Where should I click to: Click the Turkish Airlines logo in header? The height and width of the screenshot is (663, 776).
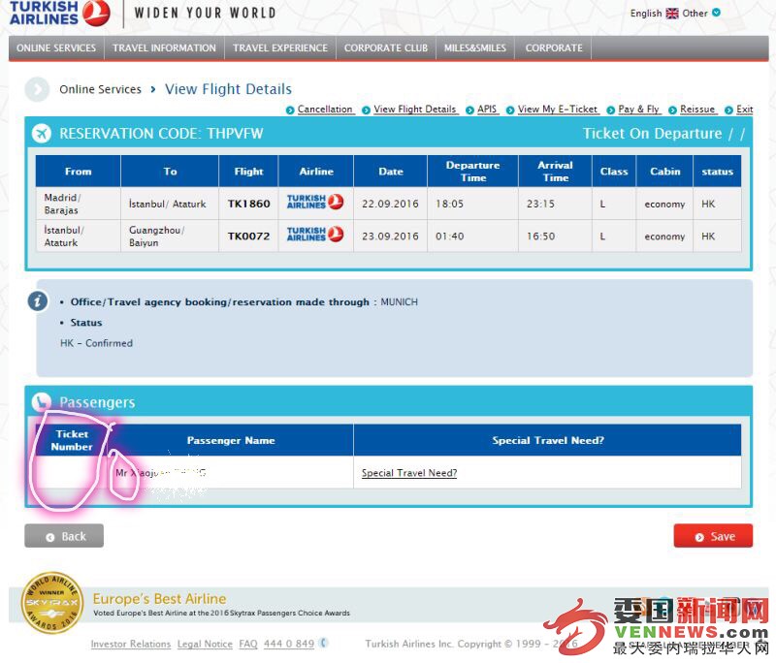pos(59,13)
